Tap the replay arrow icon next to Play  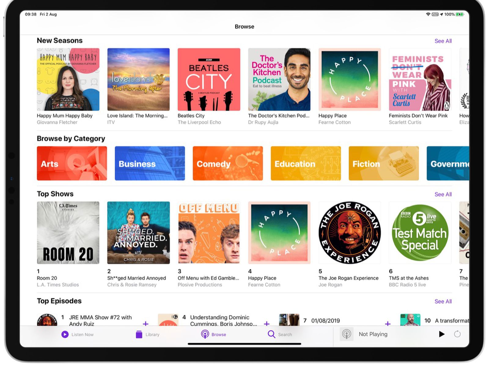click(x=457, y=334)
